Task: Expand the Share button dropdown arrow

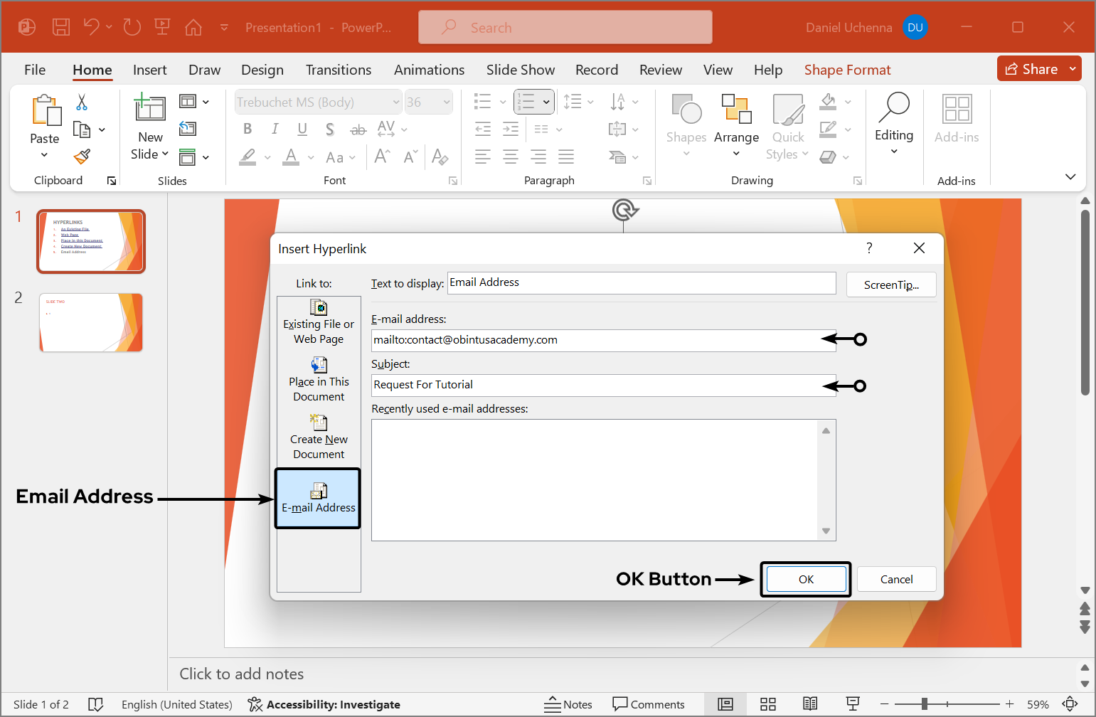Action: click(1073, 69)
